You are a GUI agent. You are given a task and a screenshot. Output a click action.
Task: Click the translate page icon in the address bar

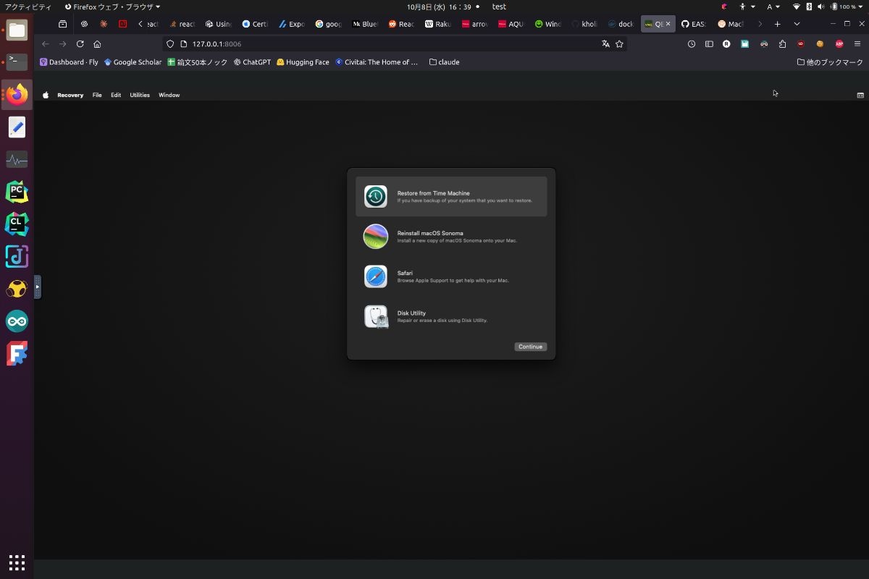pyautogui.click(x=605, y=44)
